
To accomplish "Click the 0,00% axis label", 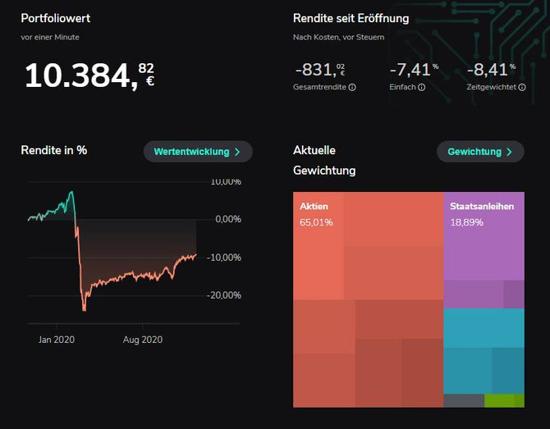I will coord(228,219).
